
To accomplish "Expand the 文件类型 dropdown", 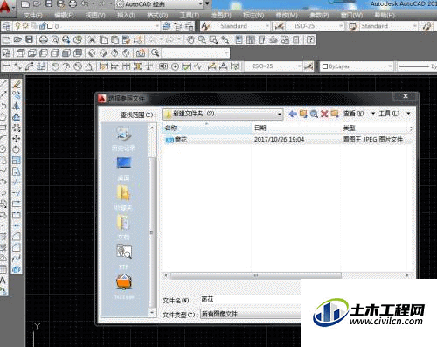I will [251, 314].
